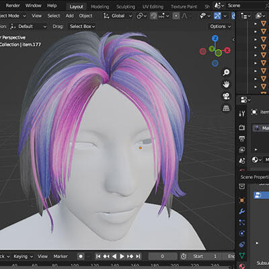This screenshot has height=269, width=269.
Task: Click the zoom magnifier viewport icon
Action: pos(226,72)
